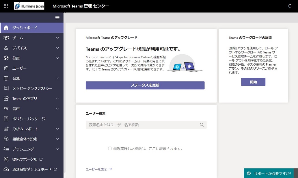This screenshot has height=178, width=298.
Task: Select ダッシュボード in the sidebar
Action: [32, 27]
